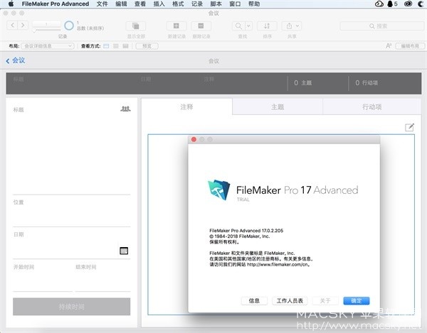Viewport: 427px width, 333px height.
Task: Expand the 查找 dropdown arrow
Action: 248,26
